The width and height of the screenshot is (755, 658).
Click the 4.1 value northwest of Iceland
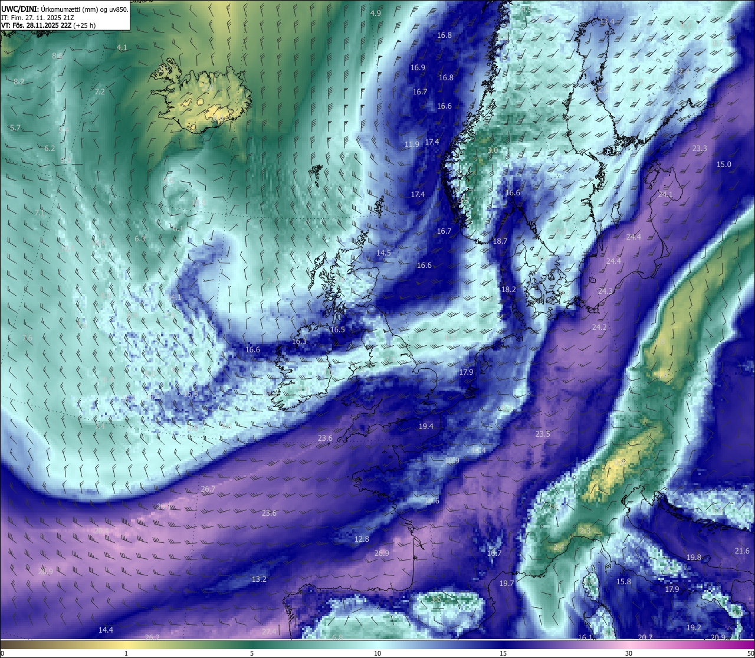point(122,47)
